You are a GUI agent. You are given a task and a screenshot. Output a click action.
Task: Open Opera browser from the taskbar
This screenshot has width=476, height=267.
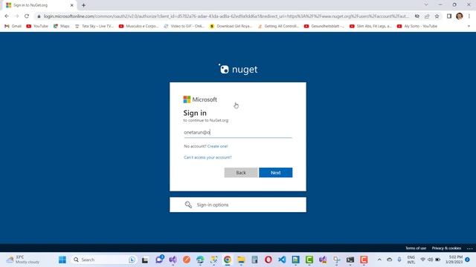[x=268, y=260]
